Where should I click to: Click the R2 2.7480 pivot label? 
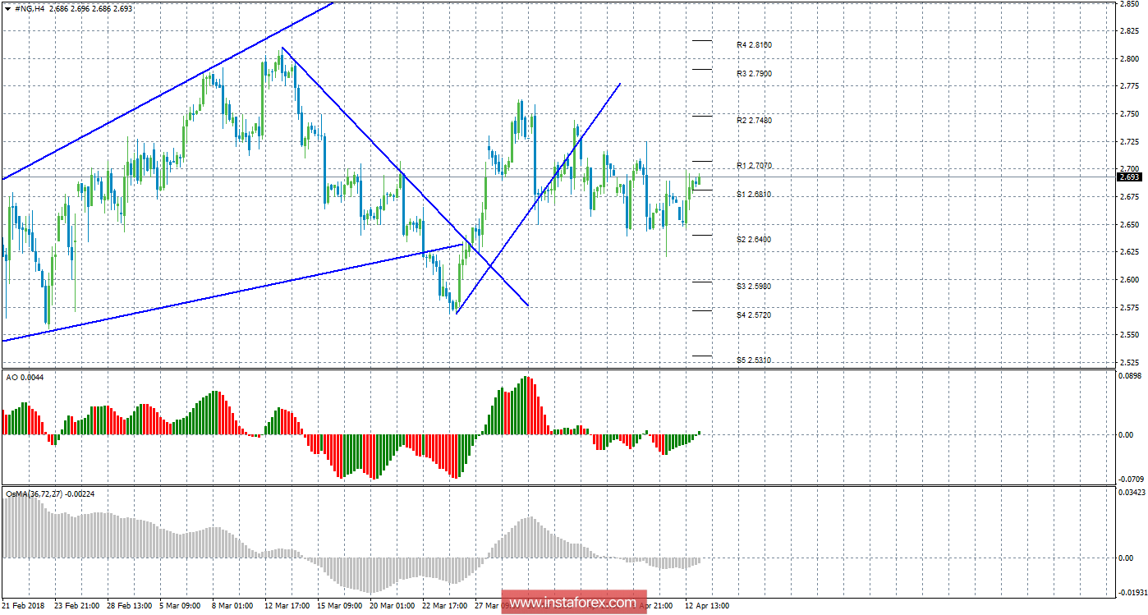pos(754,121)
